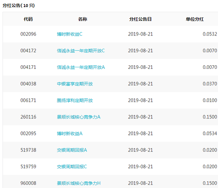Click the date 2019-08-21 in row 002096

140,34
